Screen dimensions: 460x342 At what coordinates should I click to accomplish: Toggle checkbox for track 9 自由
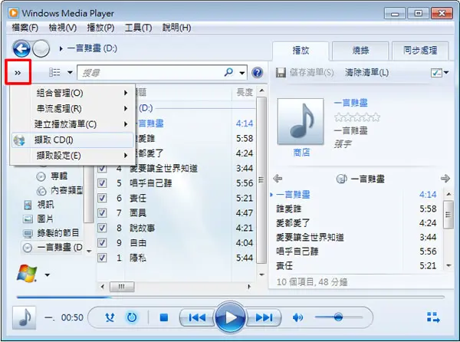[x=102, y=242]
